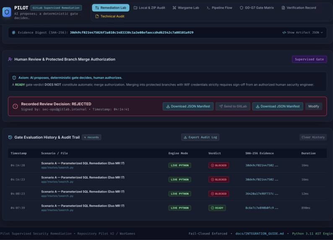
Task: Click the shield icon beside Axiom statement
Action: click(x=14, y=77)
